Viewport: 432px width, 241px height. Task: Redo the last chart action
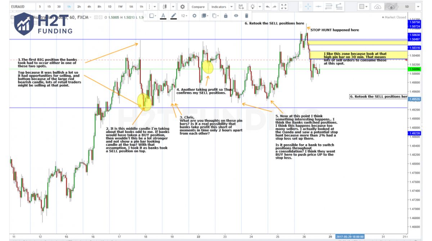point(274,6)
